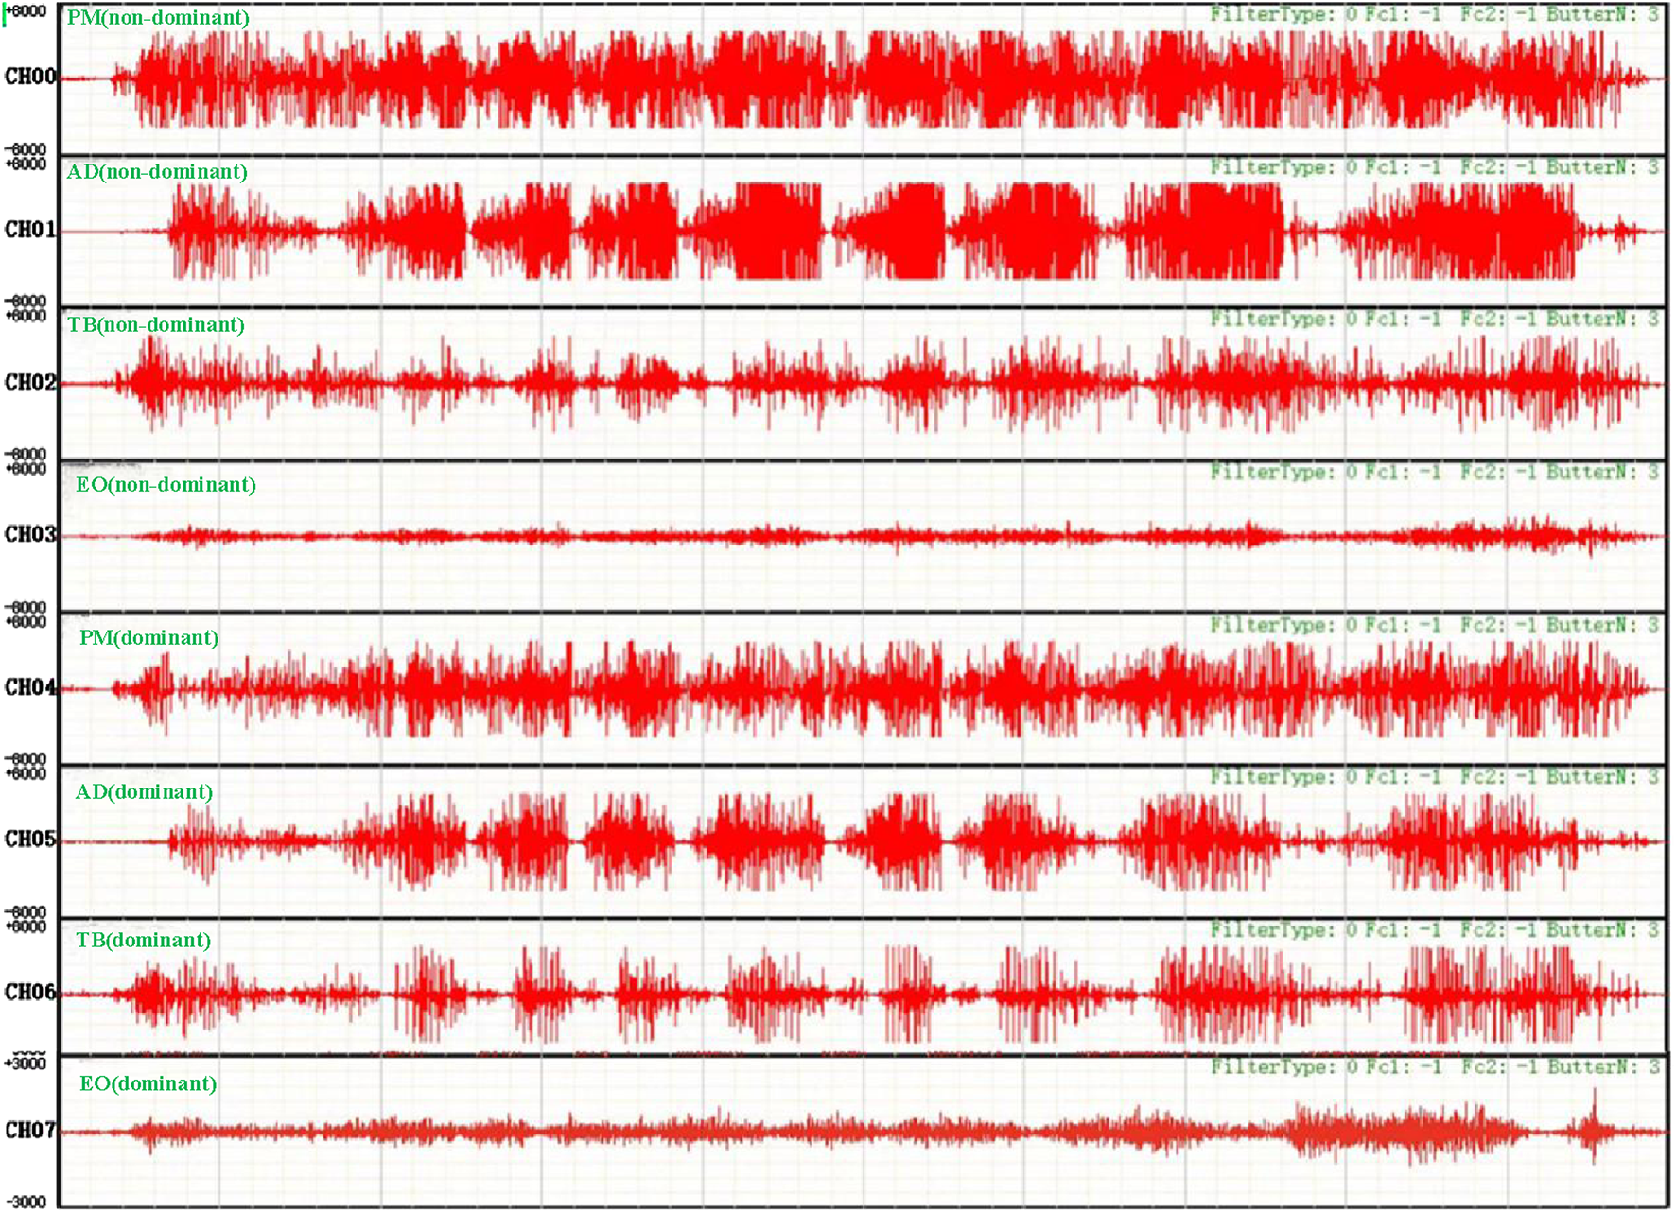
Task: Select the TB(non-dominant) annotation
Action: 156,325
